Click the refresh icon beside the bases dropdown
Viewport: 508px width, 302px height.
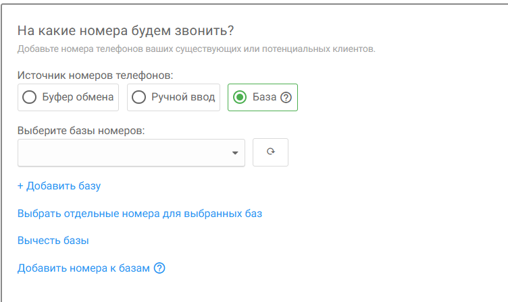(x=270, y=152)
